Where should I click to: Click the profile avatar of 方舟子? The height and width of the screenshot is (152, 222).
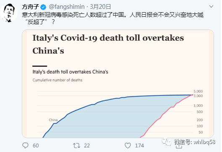pos(9,13)
